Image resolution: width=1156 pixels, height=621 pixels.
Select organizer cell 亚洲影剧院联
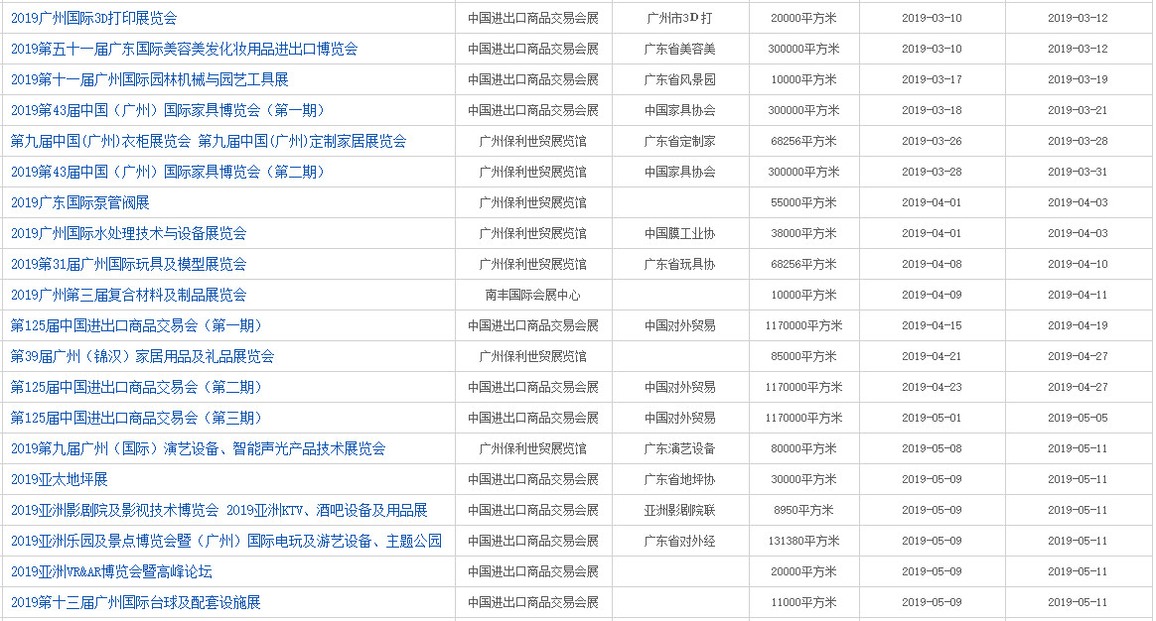click(679, 511)
